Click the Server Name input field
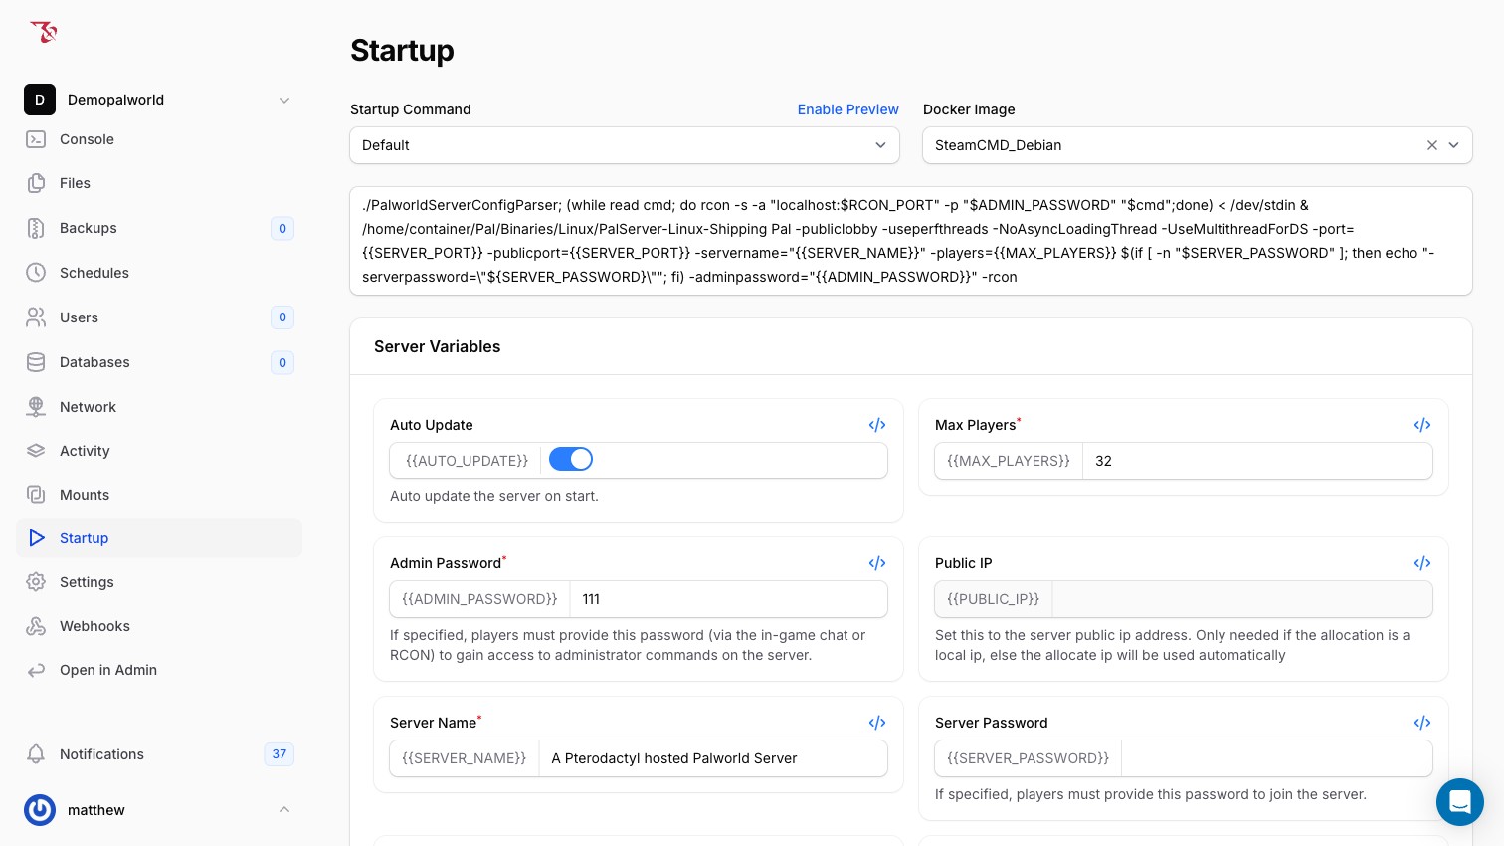Screen dimensions: 1504x846 pyautogui.click(x=713, y=758)
